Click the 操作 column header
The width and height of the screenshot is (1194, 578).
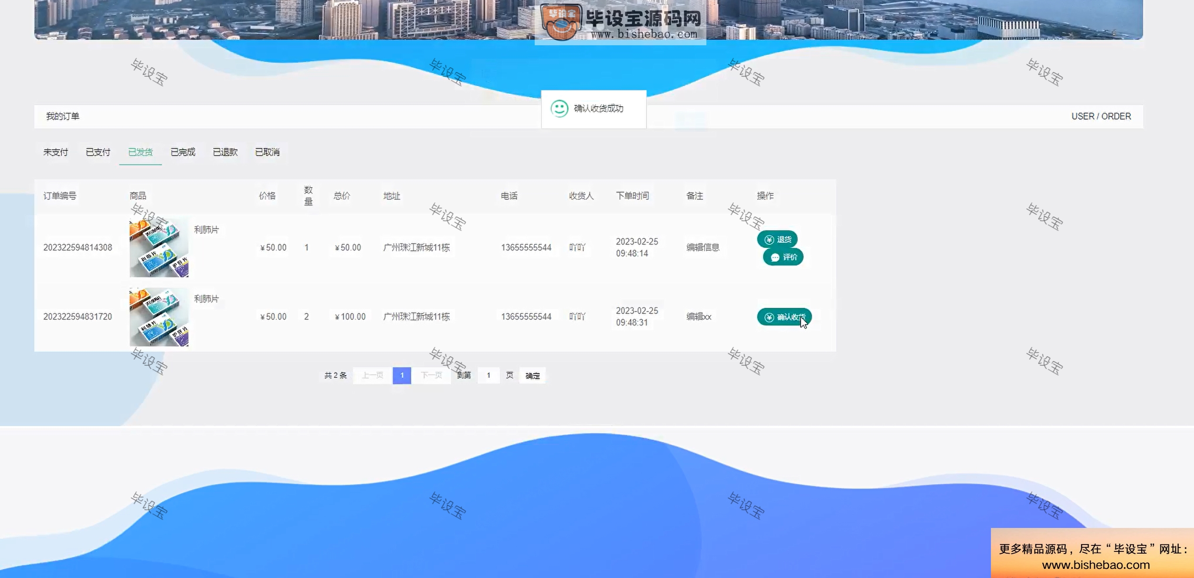(765, 196)
